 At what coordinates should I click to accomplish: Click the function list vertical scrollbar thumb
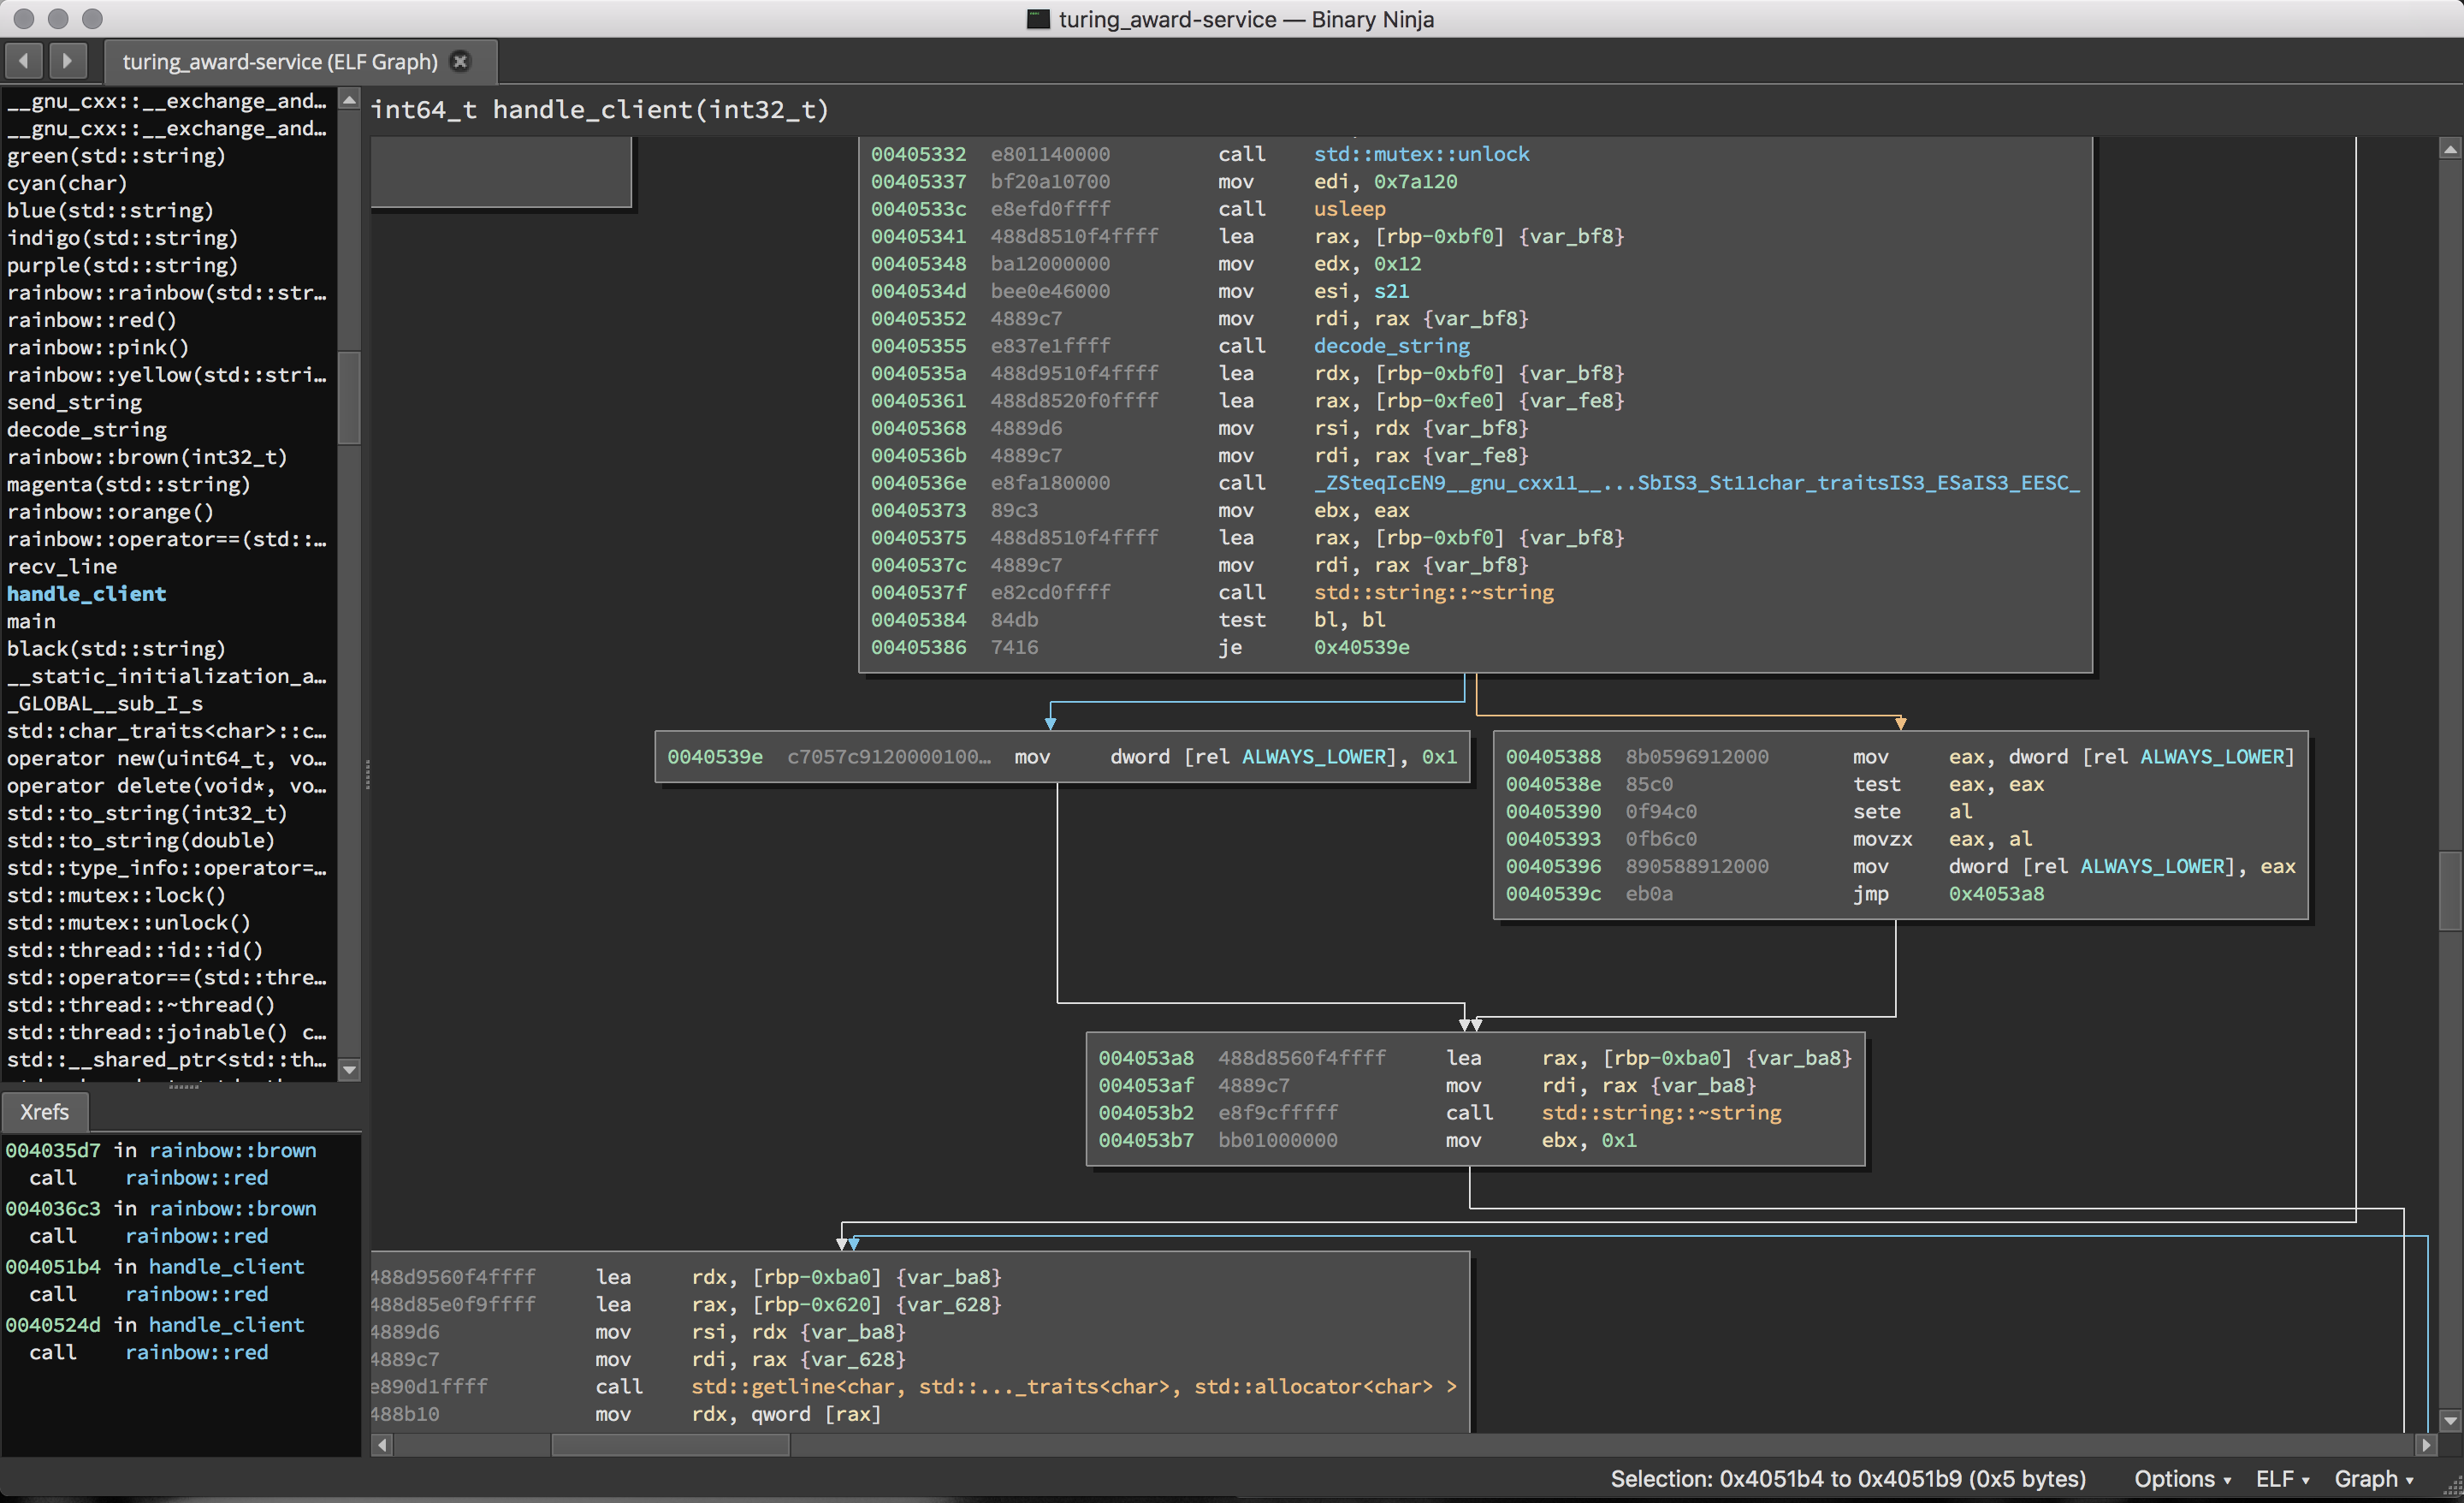[349, 397]
